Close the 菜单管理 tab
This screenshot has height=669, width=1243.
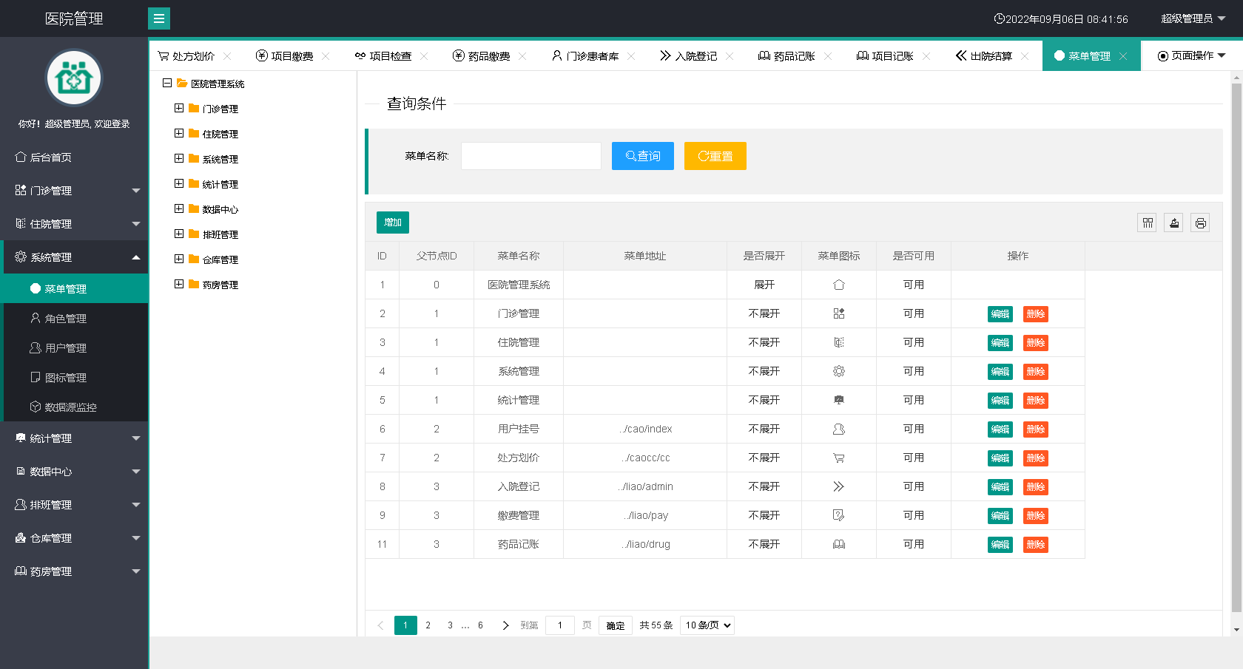click(1123, 56)
